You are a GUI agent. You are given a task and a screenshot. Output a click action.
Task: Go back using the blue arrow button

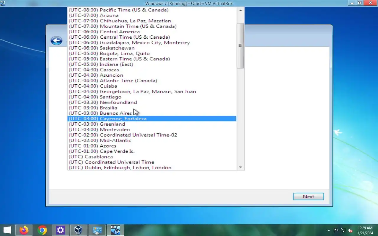pyautogui.click(x=56, y=41)
